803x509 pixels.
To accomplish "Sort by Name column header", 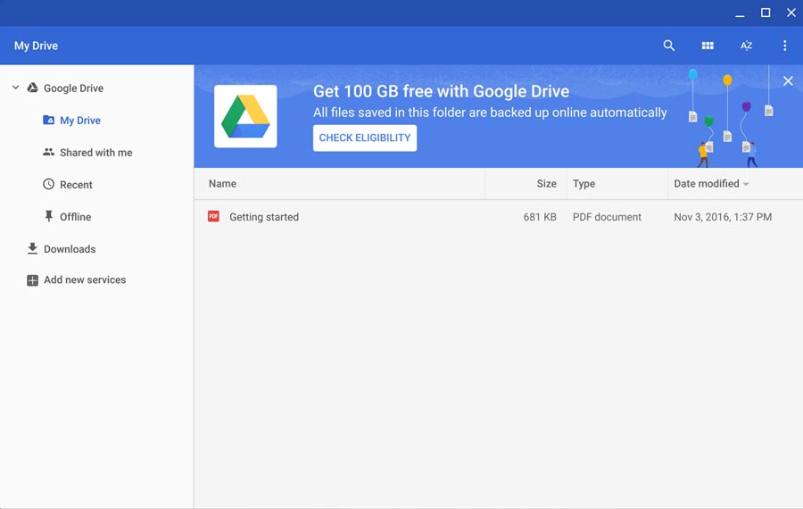I will (x=222, y=183).
